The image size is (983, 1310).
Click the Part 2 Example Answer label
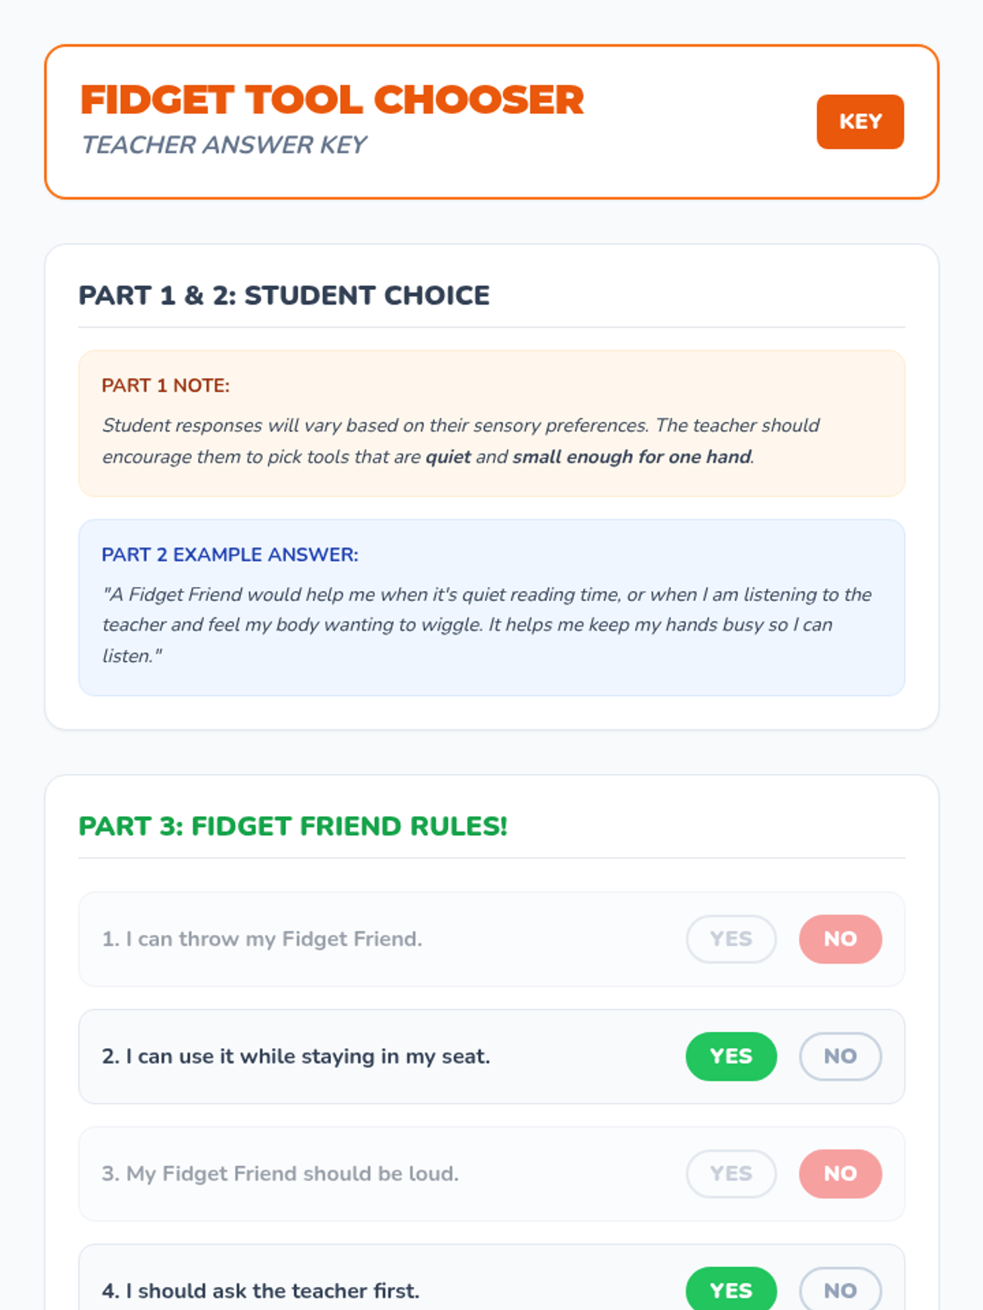[x=229, y=554]
